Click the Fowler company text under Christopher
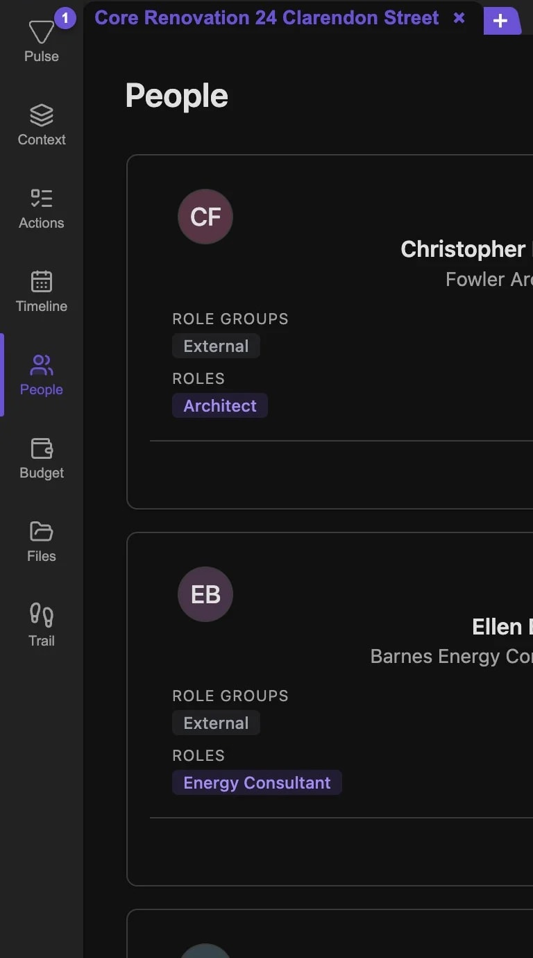The image size is (533, 958). point(489,279)
